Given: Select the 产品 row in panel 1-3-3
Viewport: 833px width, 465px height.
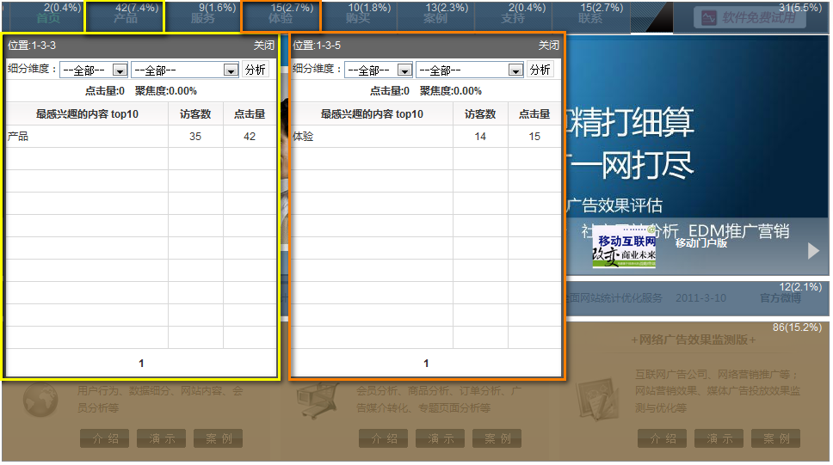Looking at the screenshot, I should pos(141,137).
